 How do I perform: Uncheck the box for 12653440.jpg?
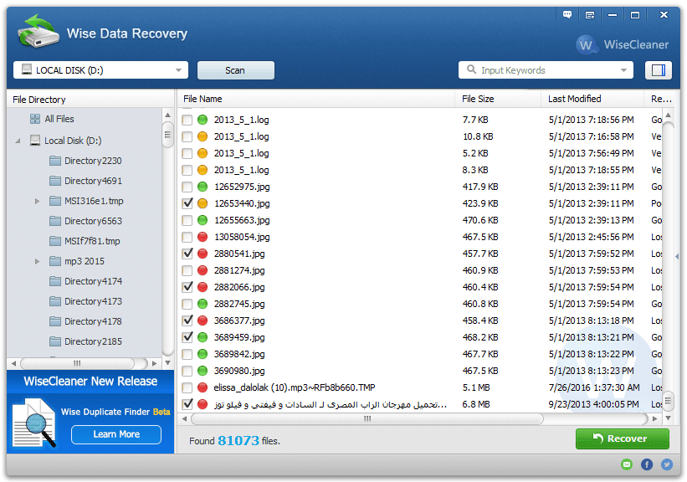click(x=187, y=203)
